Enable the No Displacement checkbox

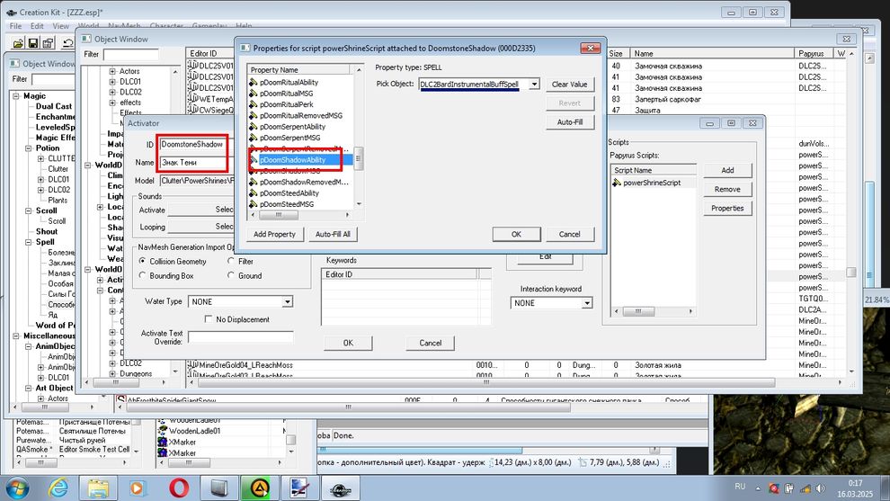209,319
